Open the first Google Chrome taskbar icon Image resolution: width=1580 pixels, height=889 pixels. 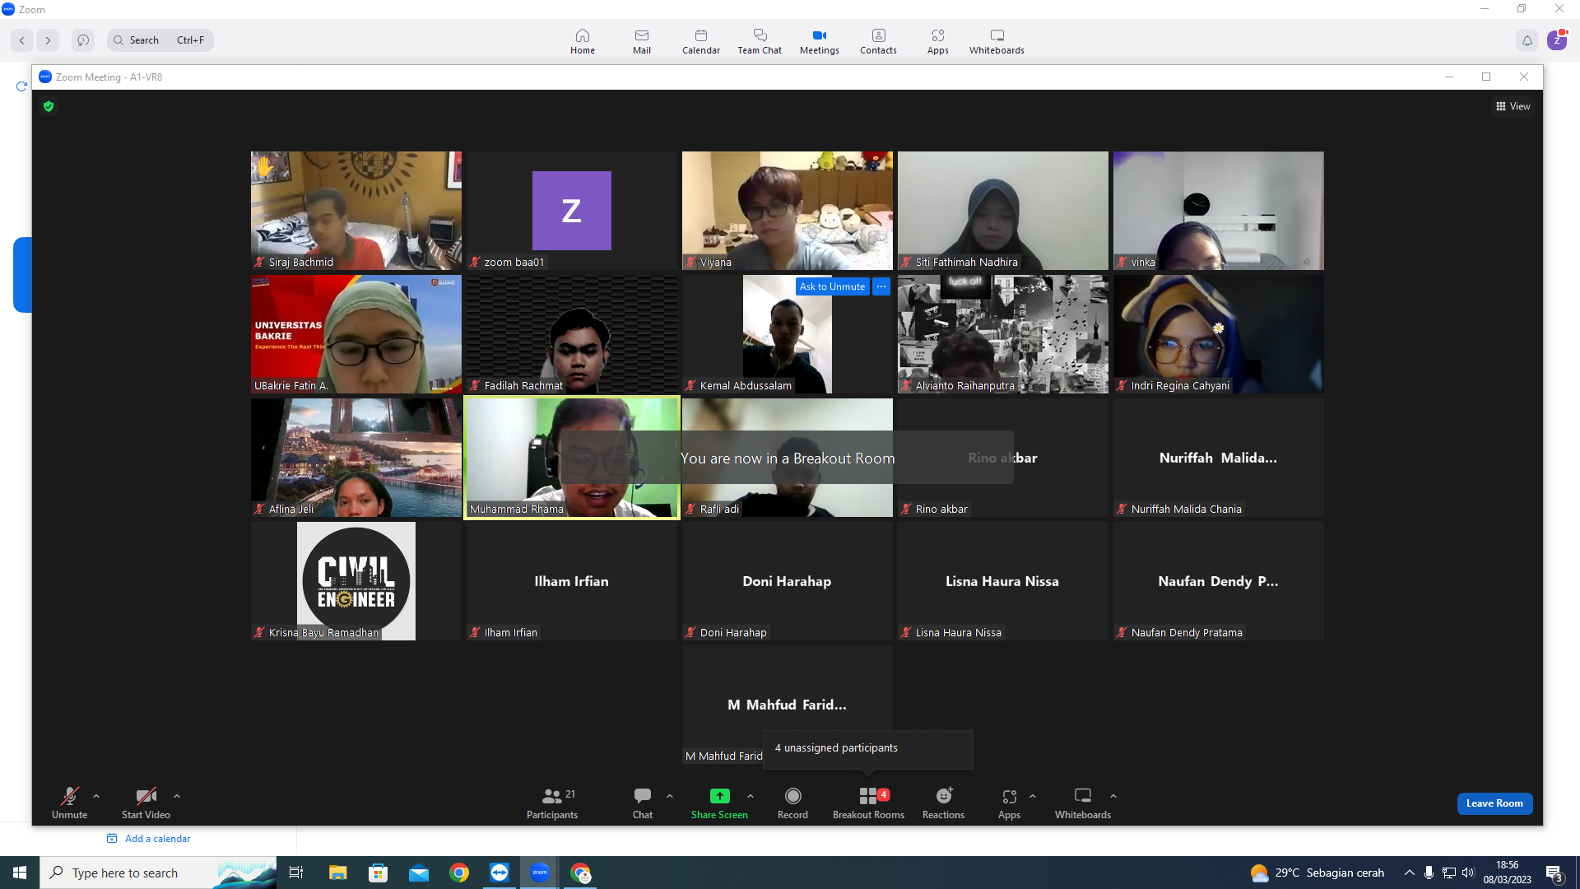pos(459,873)
